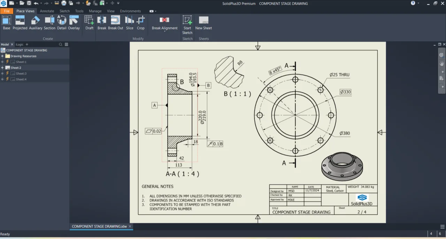Image resolution: width=446 pixels, height=239 pixels.
Task: Save the drawing with floppy icon
Action: click(29, 3)
